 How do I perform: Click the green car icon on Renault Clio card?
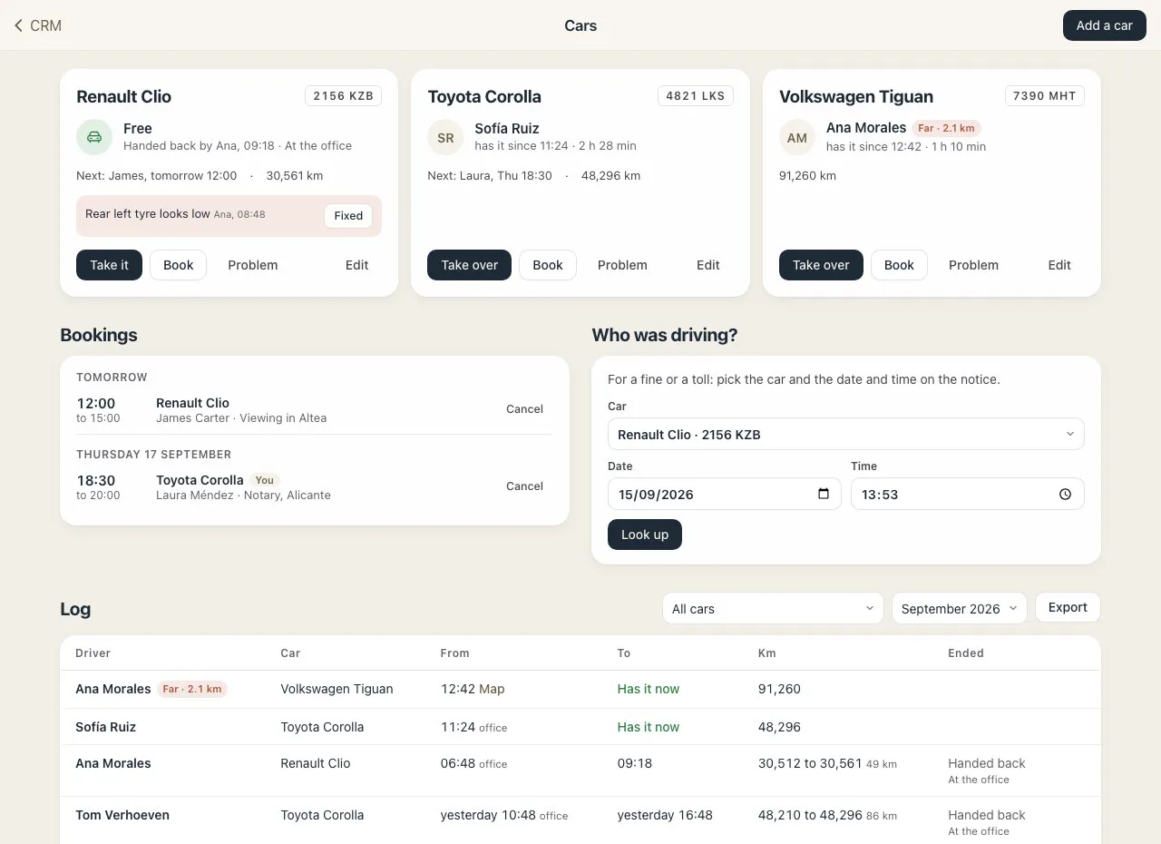click(x=94, y=137)
